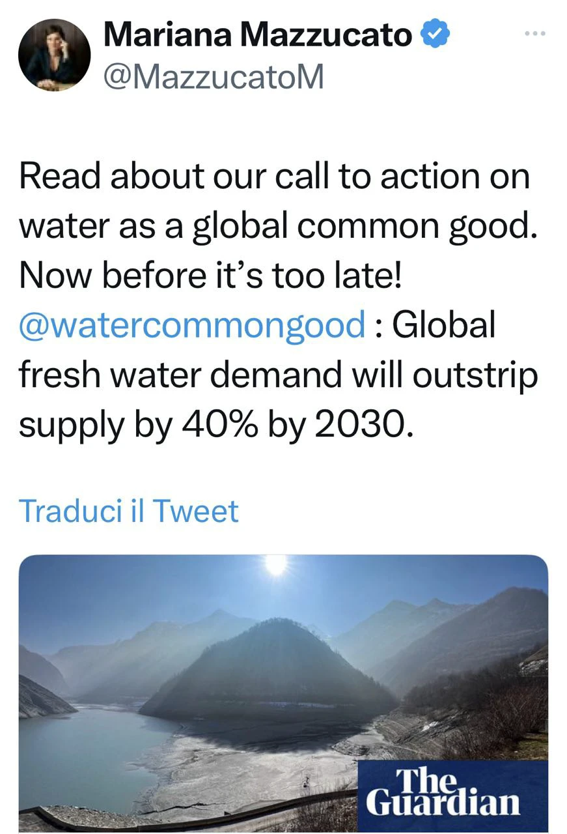Viewport: 567px width, 834px height.
Task: Click the text 'Now before it's too late!'
Action: point(211,274)
